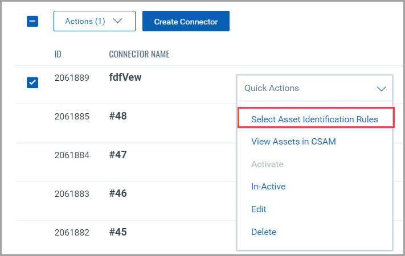
Task: Toggle the select-all header checkbox
Action: coord(32,22)
